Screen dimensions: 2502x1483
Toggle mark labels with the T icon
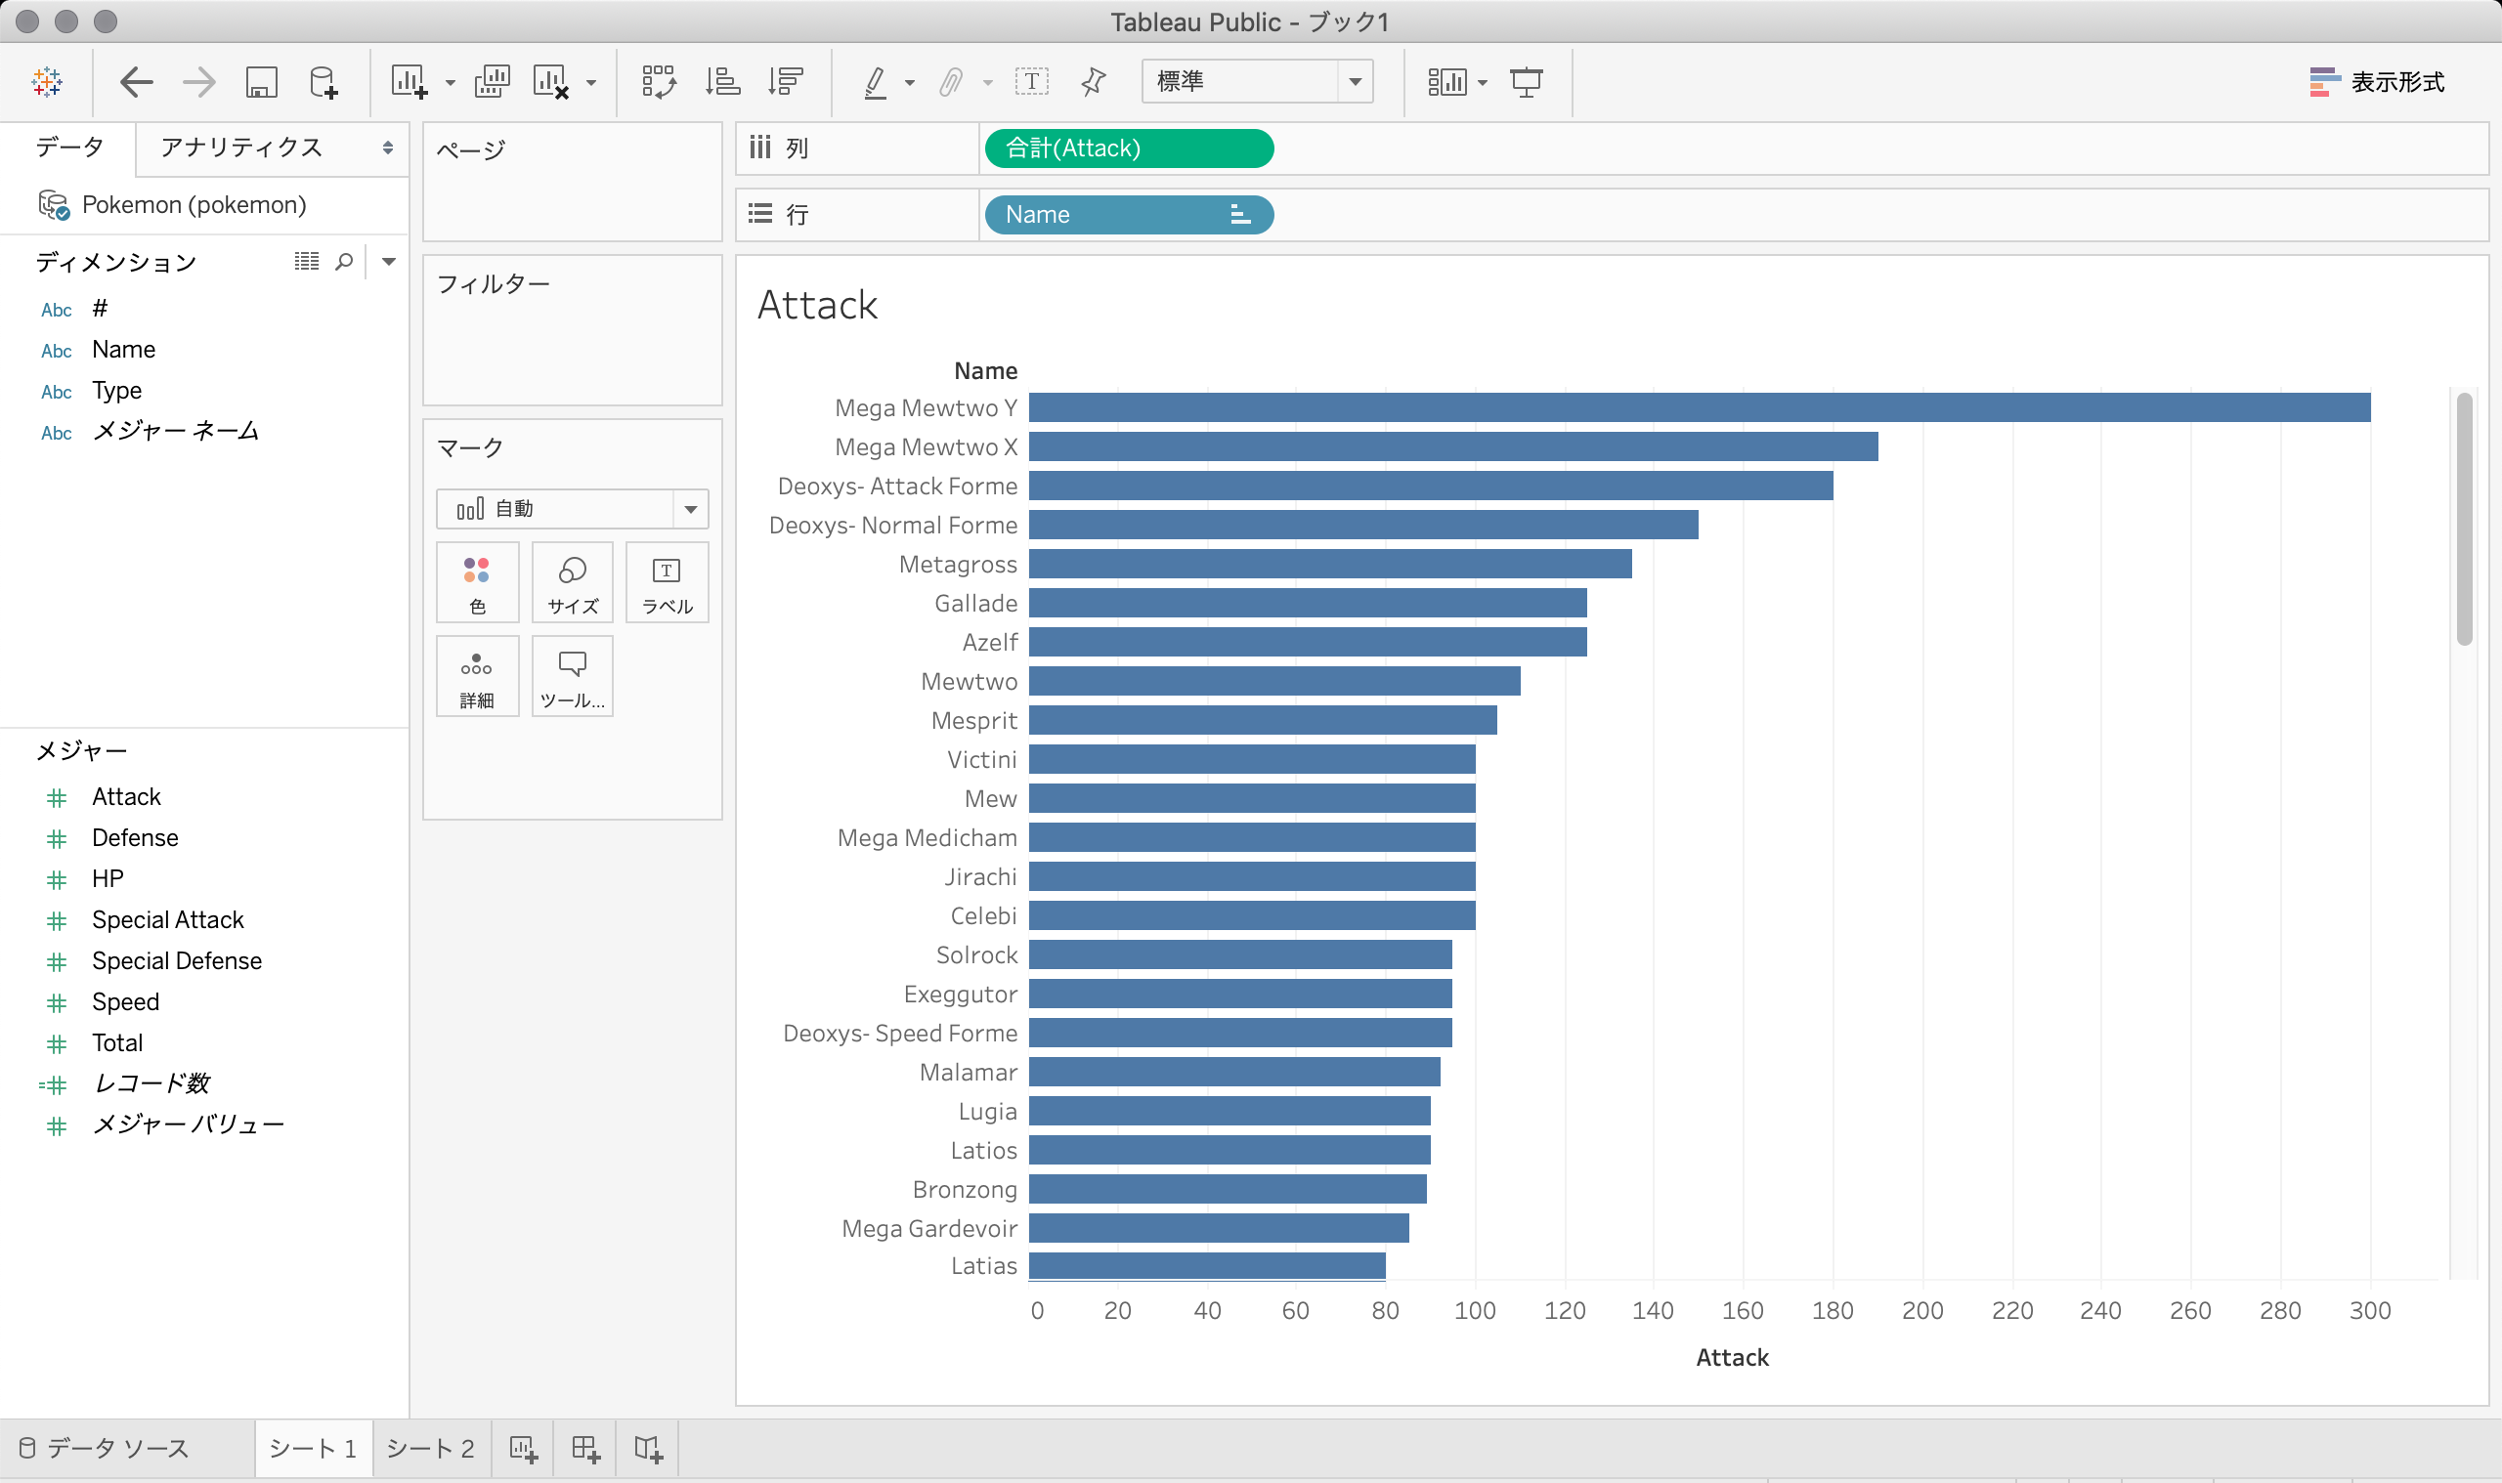[x=1032, y=82]
